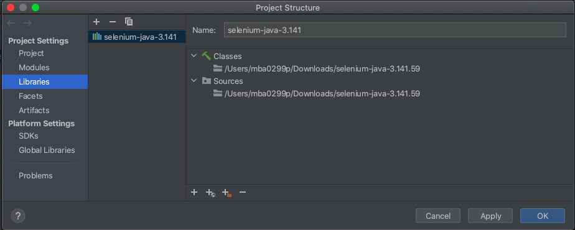The height and width of the screenshot is (230, 575).
Task: Copy the selected library
Action: pyautogui.click(x=129, y=22)
